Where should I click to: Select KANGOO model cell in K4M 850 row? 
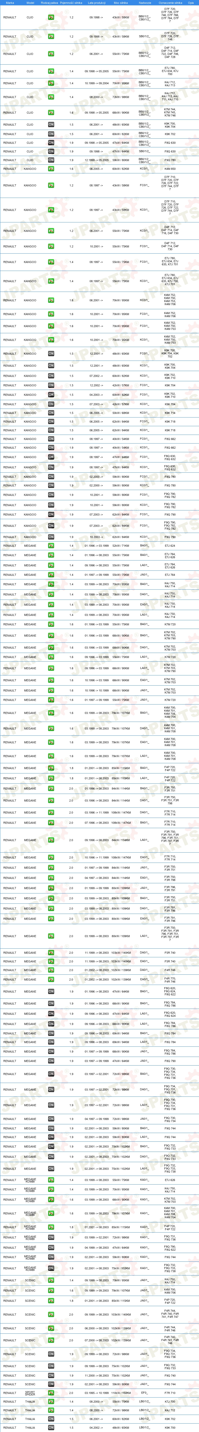pos(30,169)
